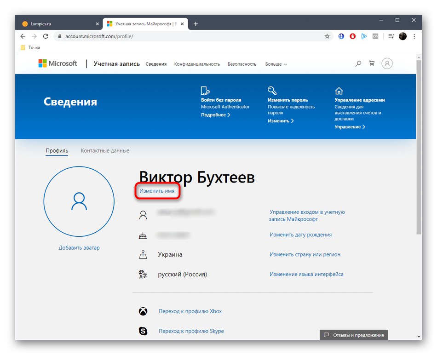Click the account user circle in header

click(387, 63)
